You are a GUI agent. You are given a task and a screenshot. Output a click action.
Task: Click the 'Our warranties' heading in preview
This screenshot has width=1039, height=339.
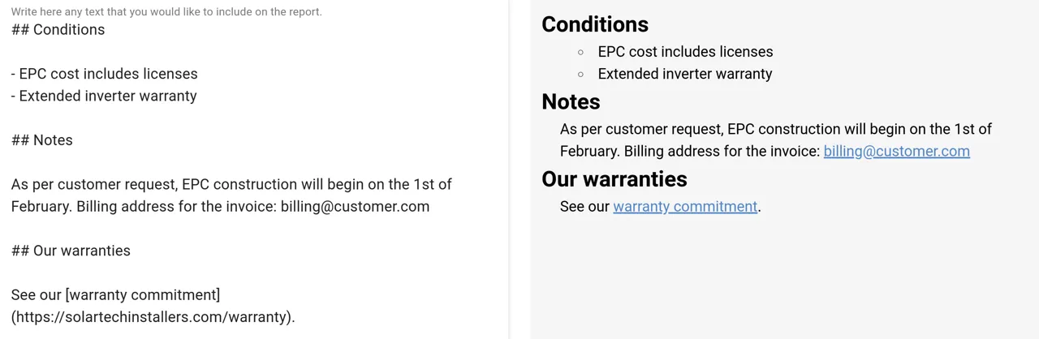(614, 178)
